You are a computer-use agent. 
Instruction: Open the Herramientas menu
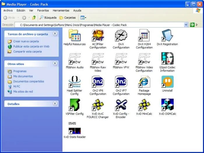point(61,10)
